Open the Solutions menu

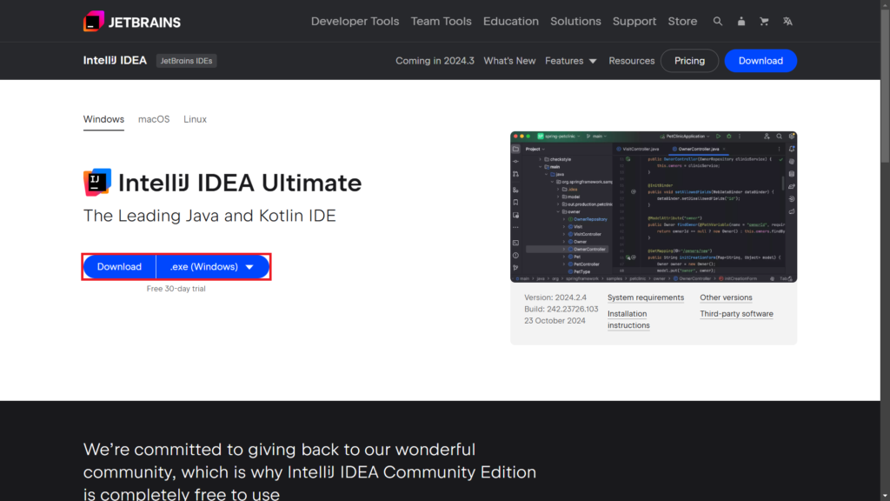575,22
